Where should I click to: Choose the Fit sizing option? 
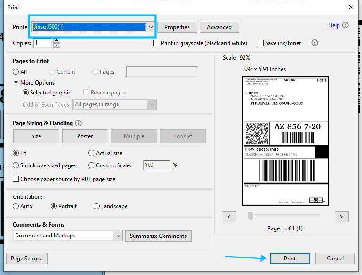point(16,153)
